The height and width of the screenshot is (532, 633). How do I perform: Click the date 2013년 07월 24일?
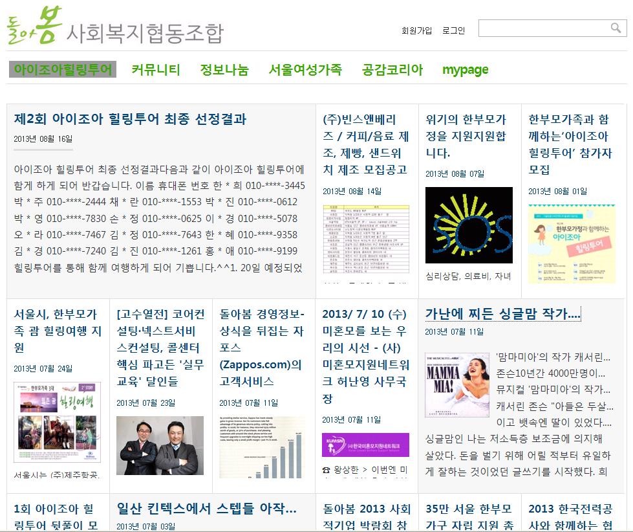coord(43,369)
